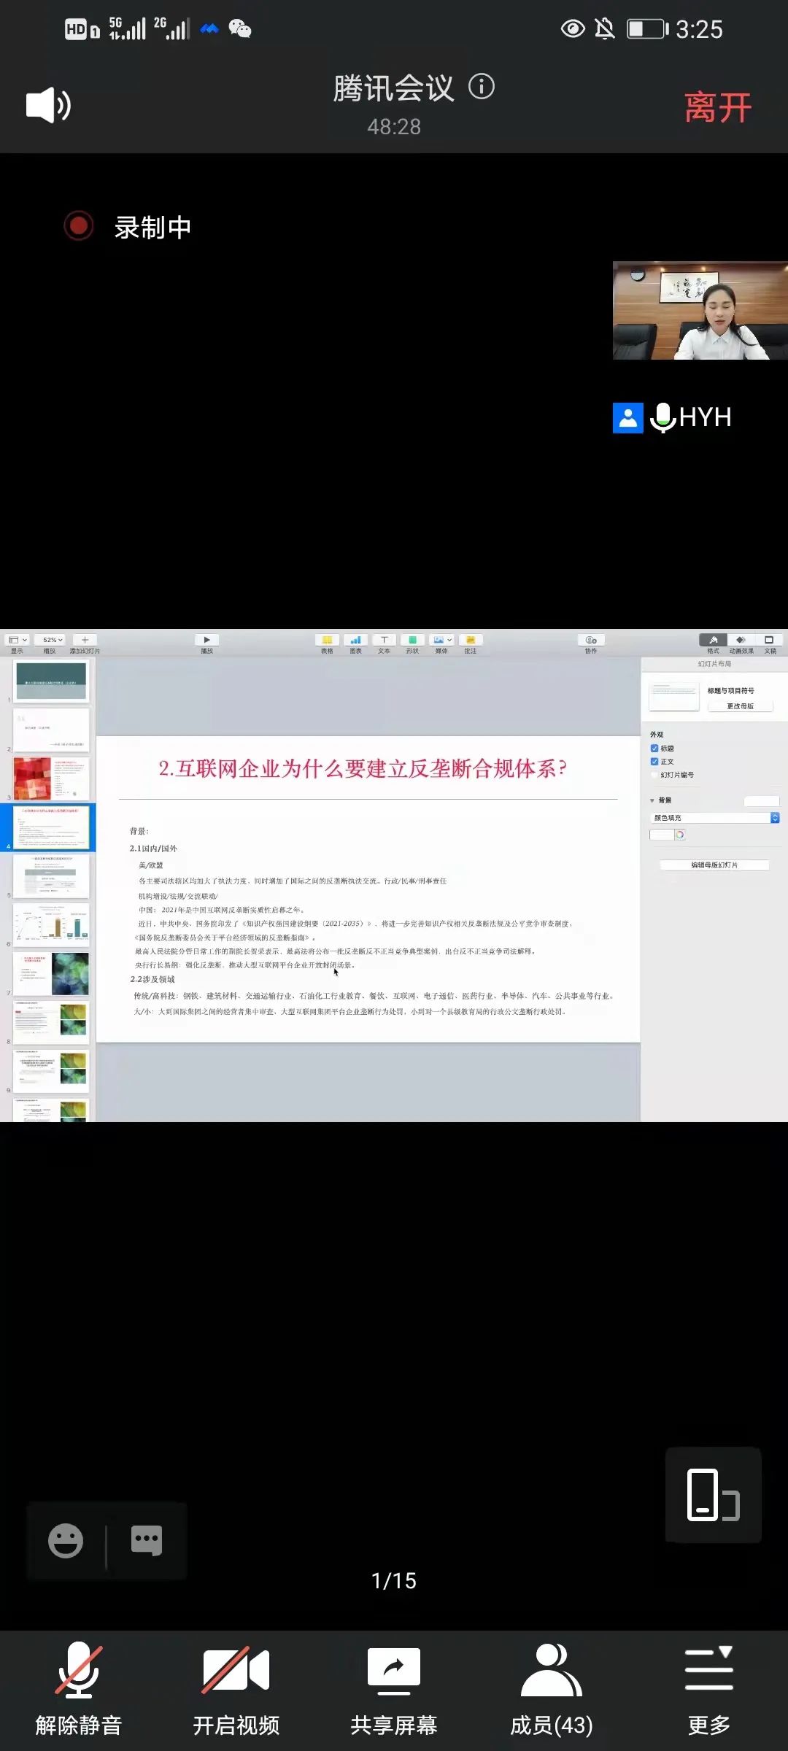Click the 播放 play button in Keynote
Image resolution: width=788 pixels, height=1751 pixels.
pos(207,640)
